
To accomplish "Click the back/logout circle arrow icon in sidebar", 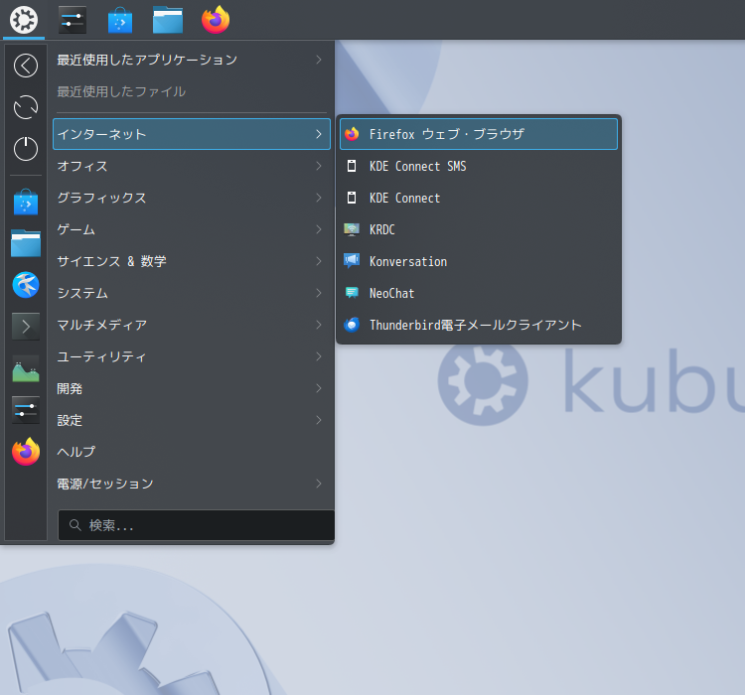I will tap(26, 66).
